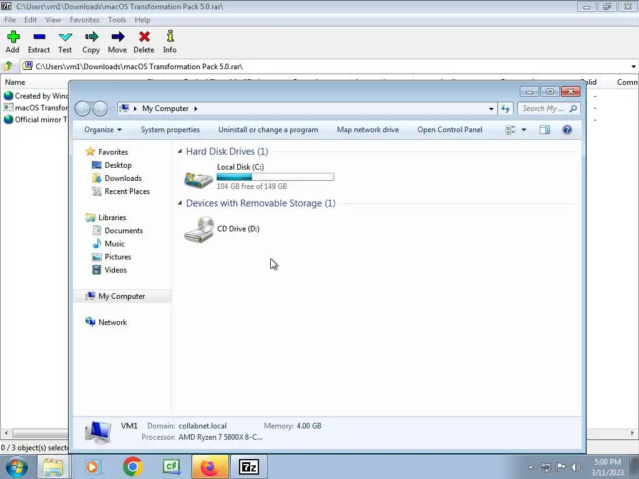The height and width of the screenshot is (479, 639).
Task: Click the change view icon in Explorer
Action: click(510, 130)
